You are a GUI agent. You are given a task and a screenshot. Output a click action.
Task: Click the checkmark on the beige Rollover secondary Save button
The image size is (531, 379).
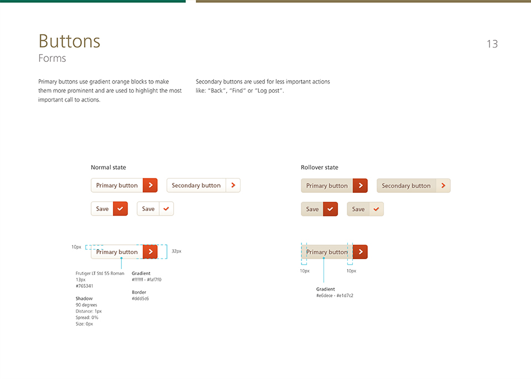[x=376, y=209]
